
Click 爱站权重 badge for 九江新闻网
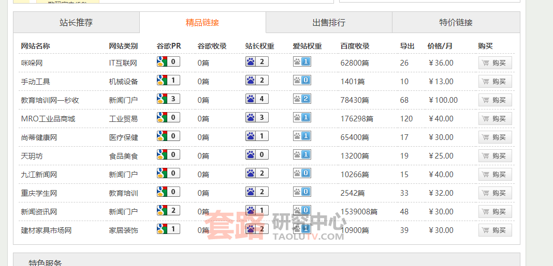[x=302, y=173]
